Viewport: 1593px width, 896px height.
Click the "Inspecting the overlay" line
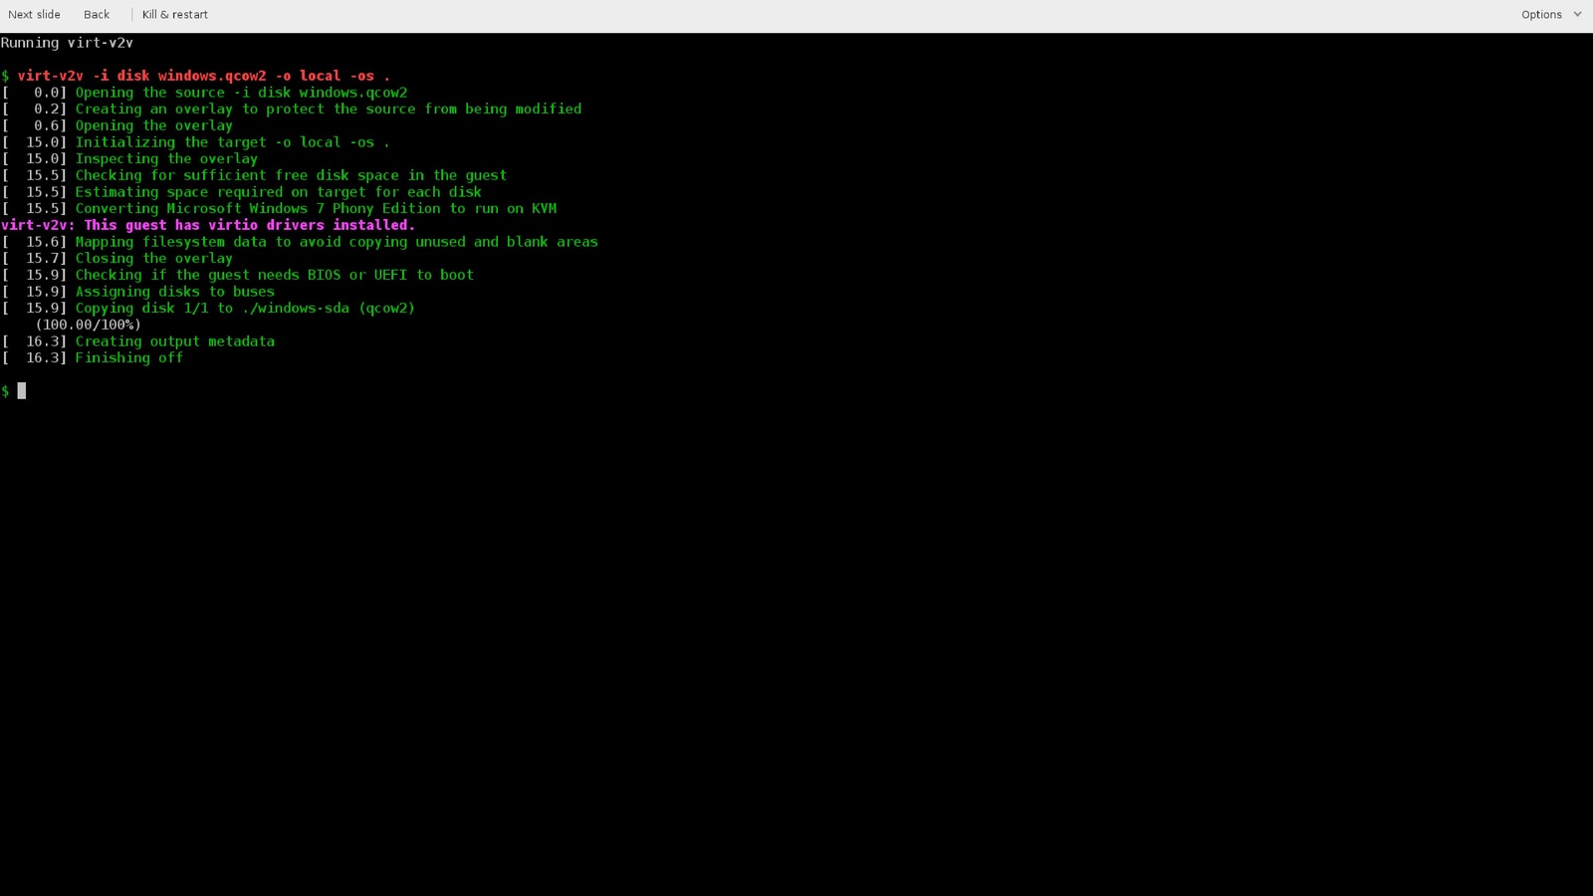166,159
